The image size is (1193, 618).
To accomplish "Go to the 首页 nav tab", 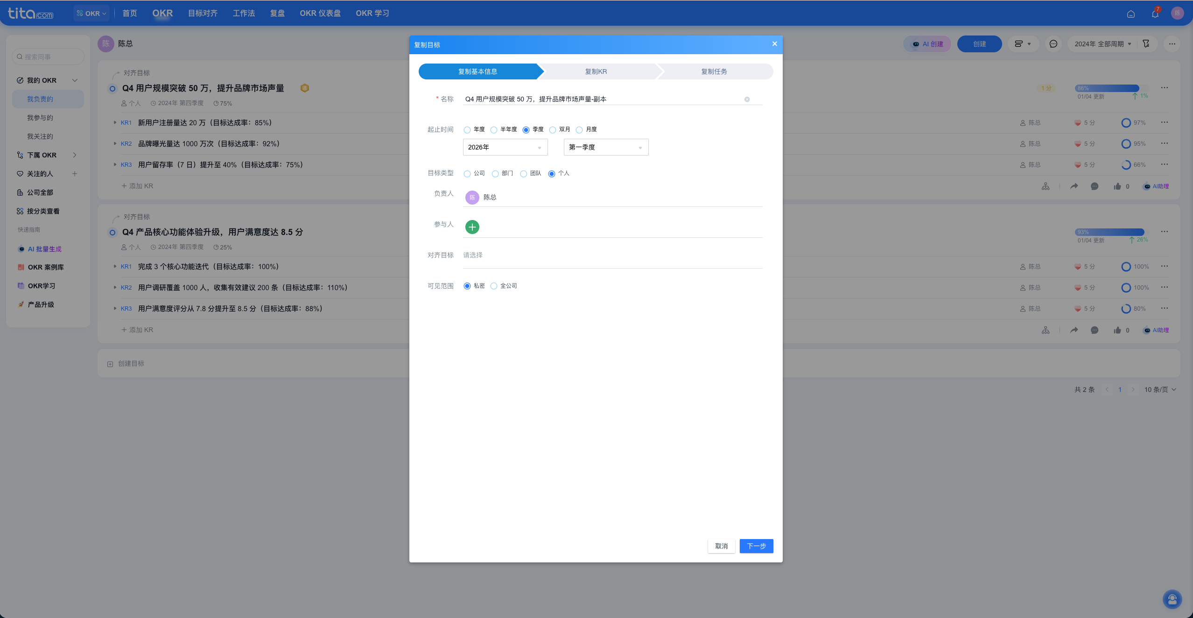I will [x=130, y=14].
